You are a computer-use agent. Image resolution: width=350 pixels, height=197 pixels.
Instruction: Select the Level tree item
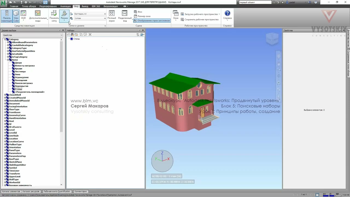pos(12,130)
